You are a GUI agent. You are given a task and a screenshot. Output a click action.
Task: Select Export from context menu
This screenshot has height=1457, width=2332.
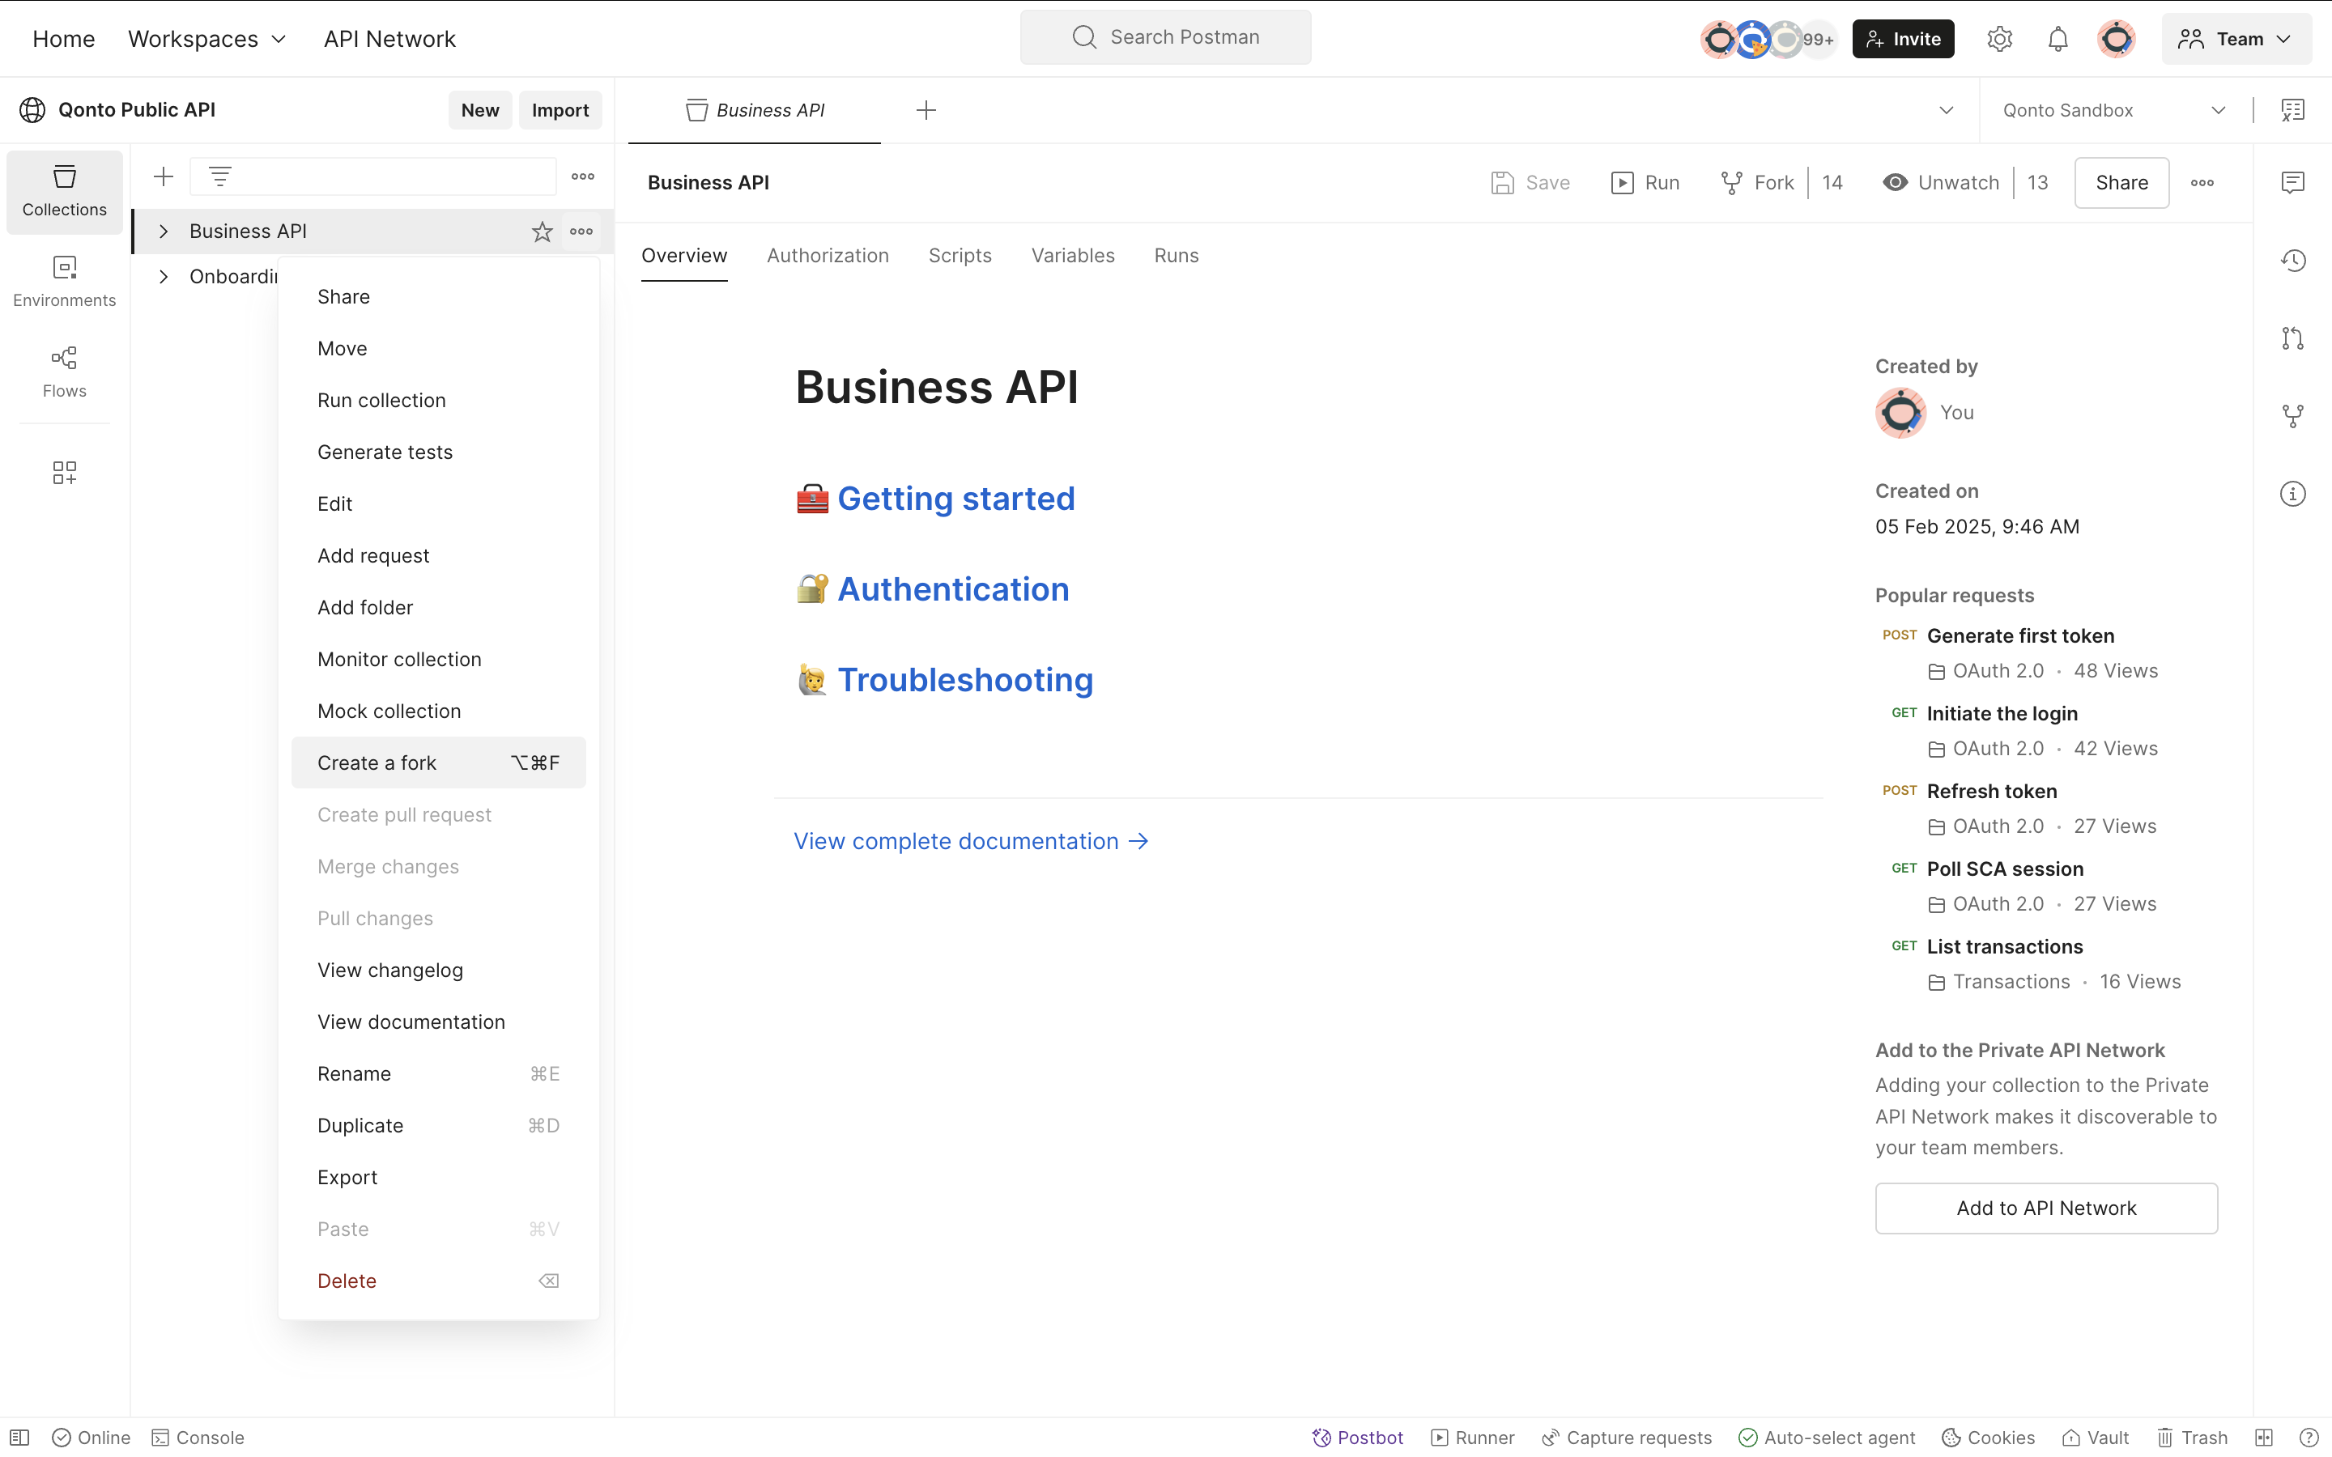[x=438, y=1177]
